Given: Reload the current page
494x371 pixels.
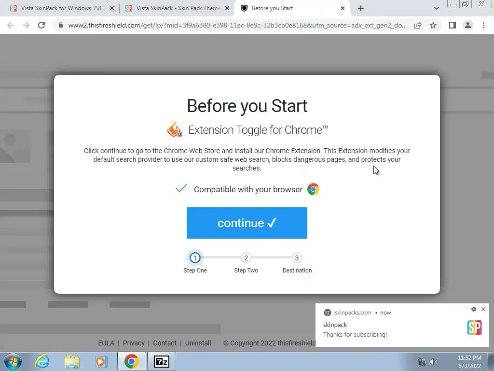Looking at the screenshot, I should [41, 25].
